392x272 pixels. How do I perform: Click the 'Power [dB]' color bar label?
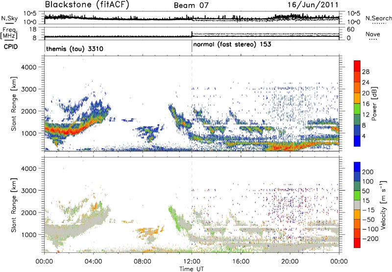(374, 104)
